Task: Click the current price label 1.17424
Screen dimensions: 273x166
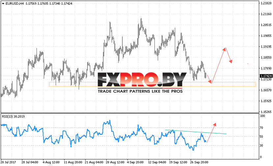Action: pyautogui.click(x=266, y=76)
